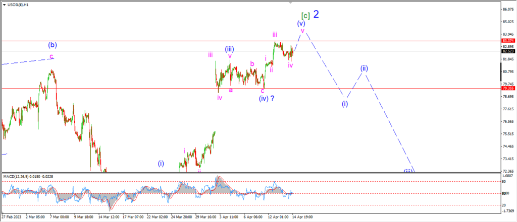Click the pink b wave label
517x222 pixels.
click(x=252, y=64)
